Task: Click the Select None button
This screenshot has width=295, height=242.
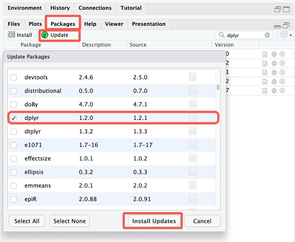Action: [69, 221]
